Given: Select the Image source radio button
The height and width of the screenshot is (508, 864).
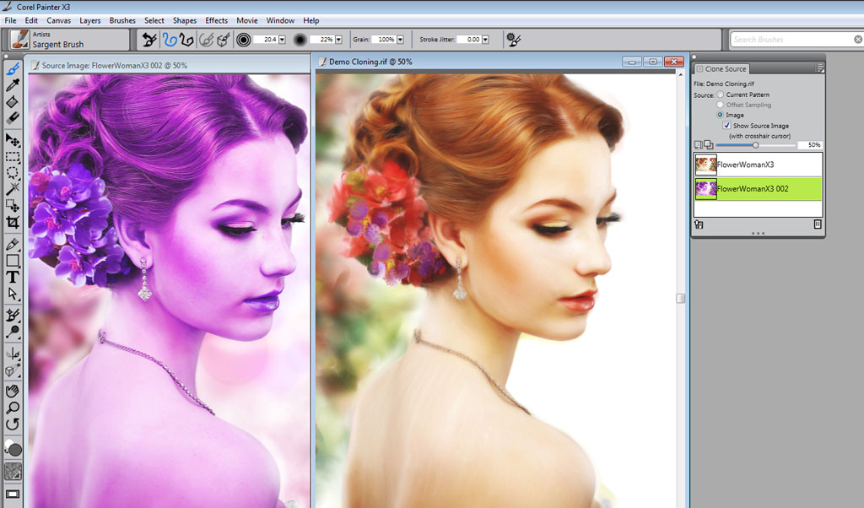Looking at the screenshot, I should pyautogui.click(x=720, y=115).
